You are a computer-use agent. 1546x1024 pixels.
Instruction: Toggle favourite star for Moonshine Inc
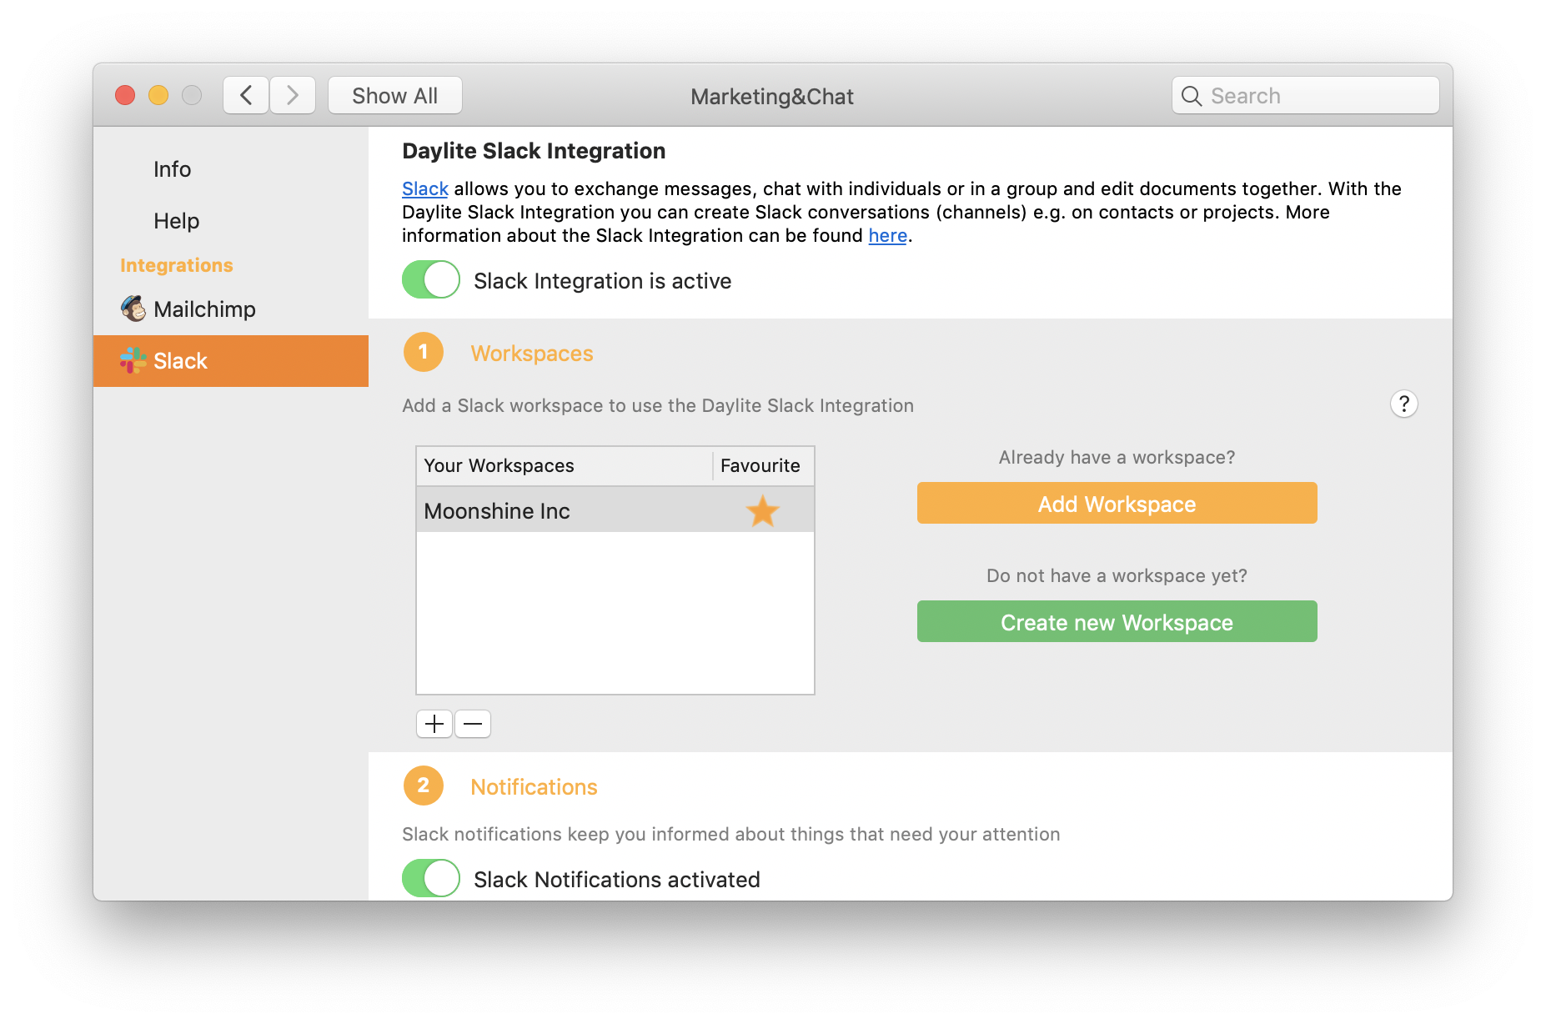(762, 510)
